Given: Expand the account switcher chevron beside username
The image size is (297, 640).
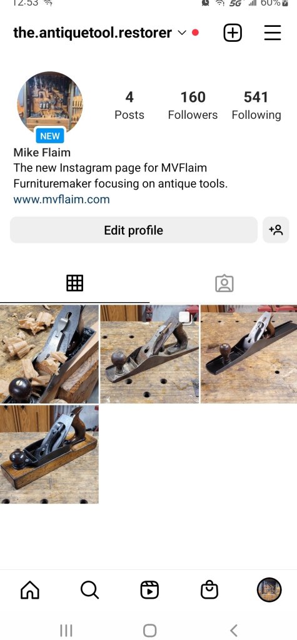Looking at the screenshot, I should coord(182,33).
